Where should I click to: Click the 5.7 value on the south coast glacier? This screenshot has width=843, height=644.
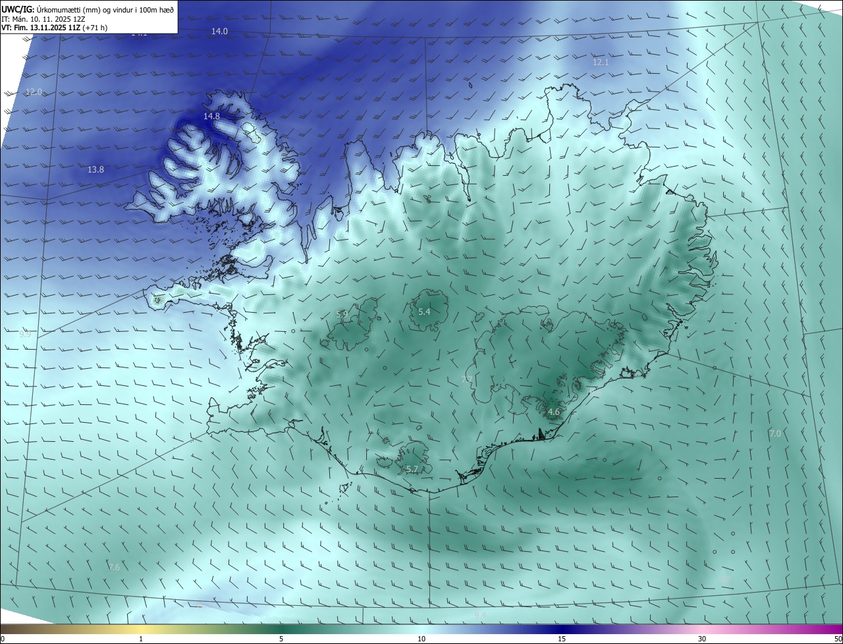click(412, 469)
